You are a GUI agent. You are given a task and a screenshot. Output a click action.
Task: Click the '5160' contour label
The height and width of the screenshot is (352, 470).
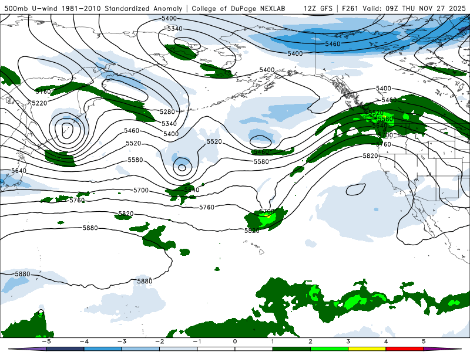43,92
